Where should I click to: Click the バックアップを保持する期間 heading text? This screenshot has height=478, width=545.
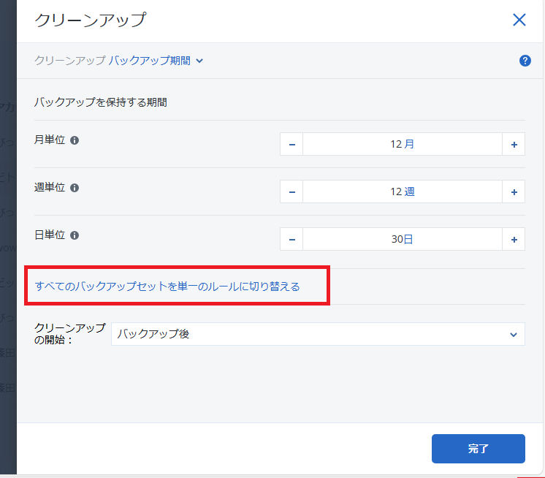[x=100, y=102]
